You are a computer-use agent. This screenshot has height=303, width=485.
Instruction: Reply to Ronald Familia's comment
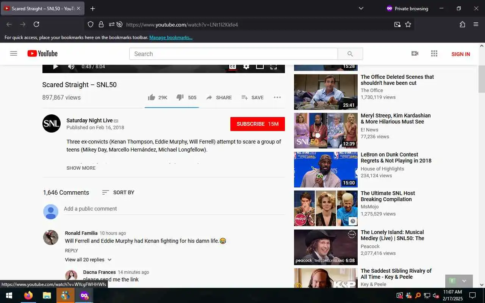pyautogui.click(x=71, y=250)
